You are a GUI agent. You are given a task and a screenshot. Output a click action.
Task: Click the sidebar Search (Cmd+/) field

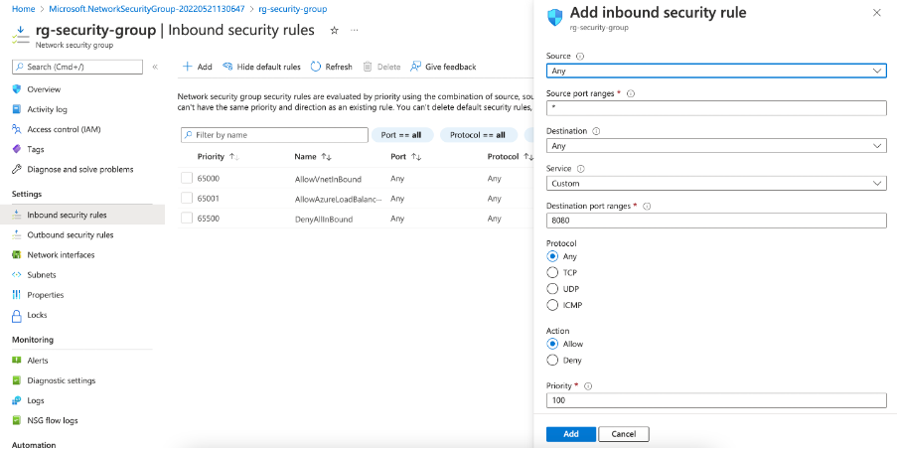coord(77,67)
